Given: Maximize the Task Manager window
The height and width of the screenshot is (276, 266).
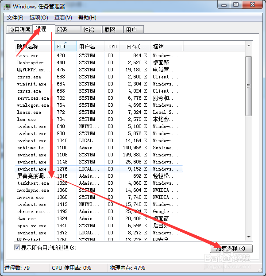Looking at the screenshot, I should pos(236,5).
